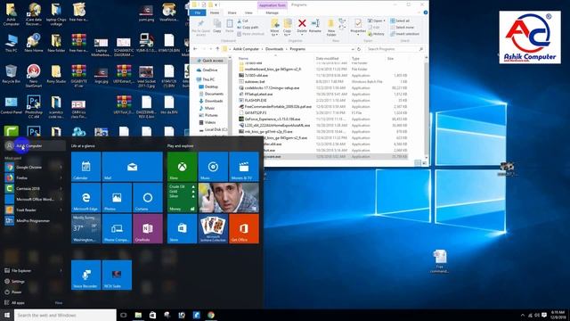Select Downloads in navigation pane
The width and height of the screenshot is (570, 321).
pos(214,101)
